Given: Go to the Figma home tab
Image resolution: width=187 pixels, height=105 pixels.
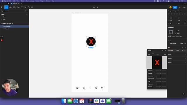Looking at the screenshot, I should (x=8, y=4).
